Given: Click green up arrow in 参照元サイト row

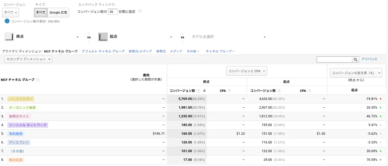Looking at the screenshot, I should 381,116.
